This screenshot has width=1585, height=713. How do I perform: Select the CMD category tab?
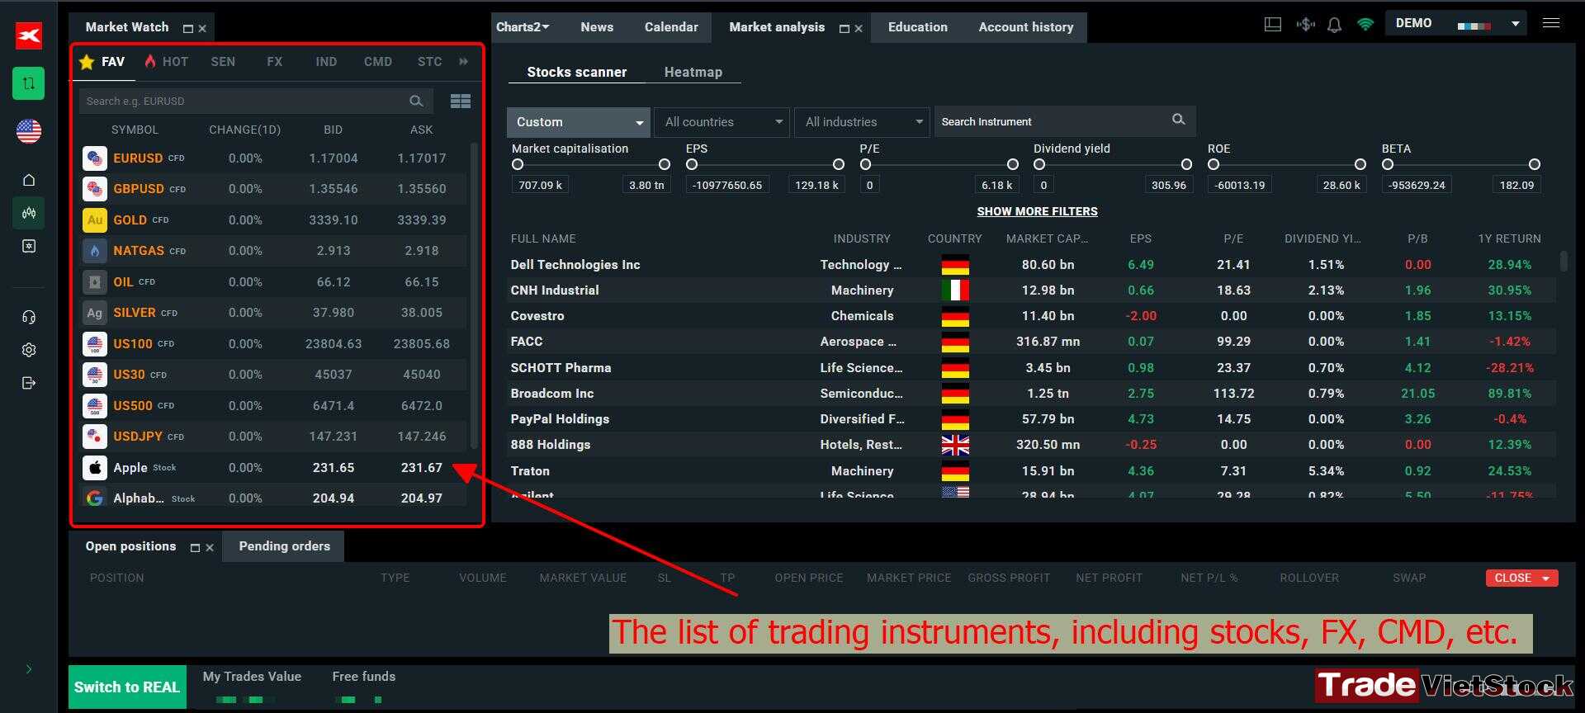[378, 62]
